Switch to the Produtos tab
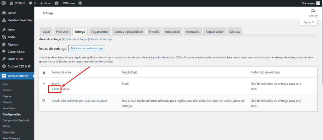The image size is (323, 140). 62,32
